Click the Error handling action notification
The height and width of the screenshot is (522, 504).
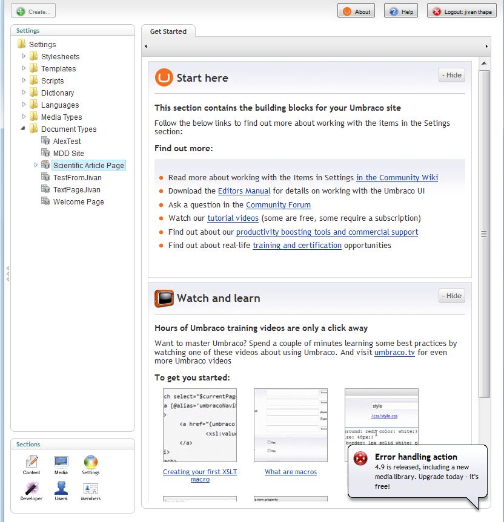(417, 471)
